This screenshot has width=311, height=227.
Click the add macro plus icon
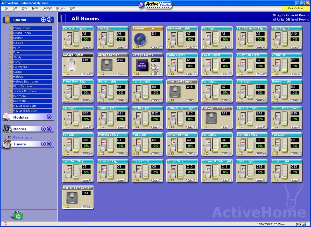[43, 129]
